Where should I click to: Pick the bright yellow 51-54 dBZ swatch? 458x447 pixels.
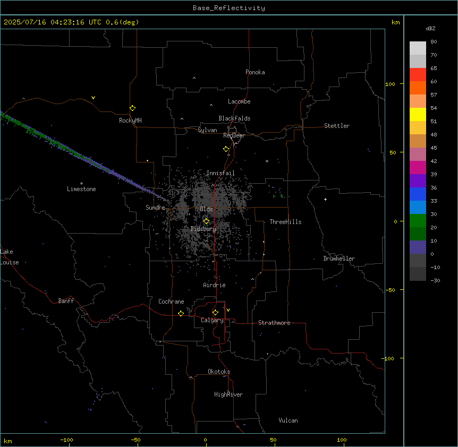[418, 114]
